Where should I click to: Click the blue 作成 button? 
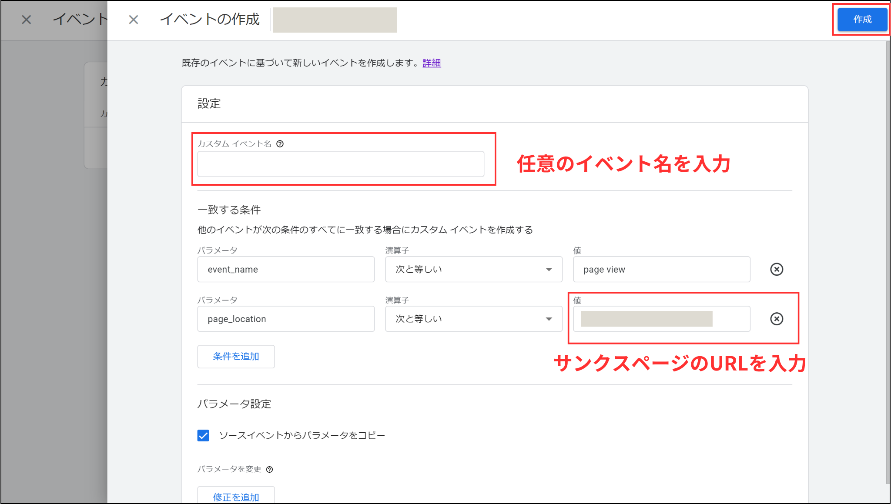pos(862,20)
